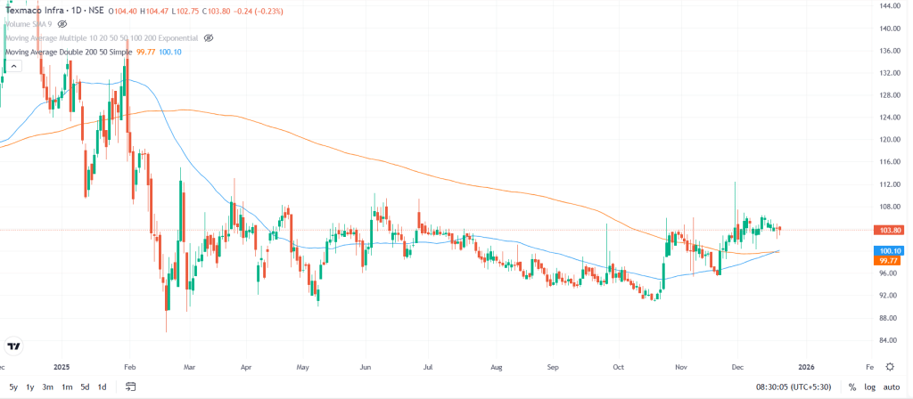Choose the 5d date range

85,387
